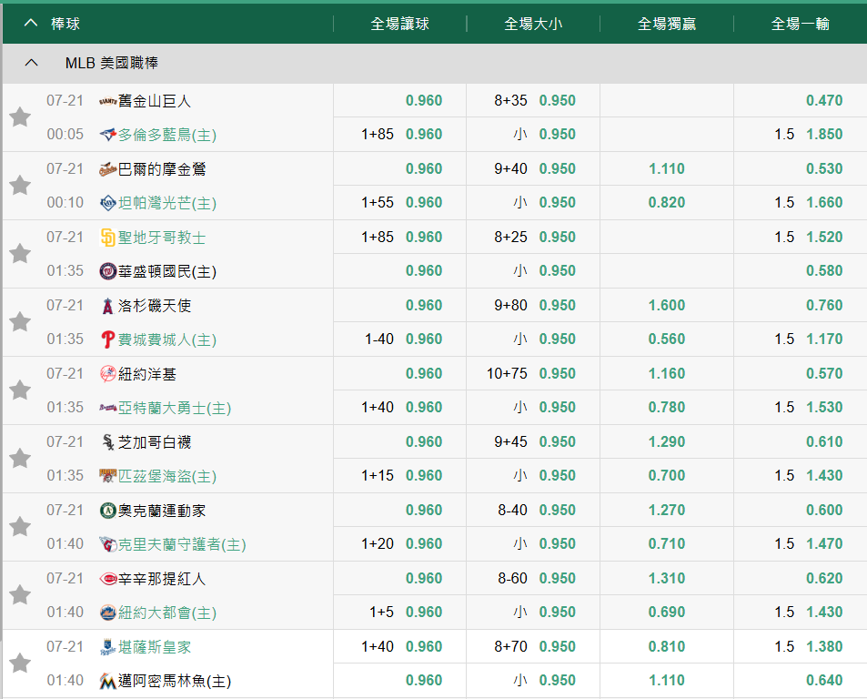Favorite the 聖地牙哥教士 vs 華盛頓國民 match star
The image size is (867, 699).
pyautogui.click(x=20, y=253)
